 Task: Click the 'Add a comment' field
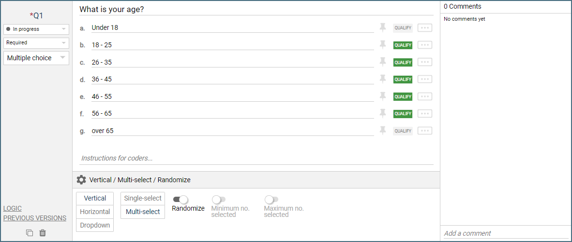point(506,233)
